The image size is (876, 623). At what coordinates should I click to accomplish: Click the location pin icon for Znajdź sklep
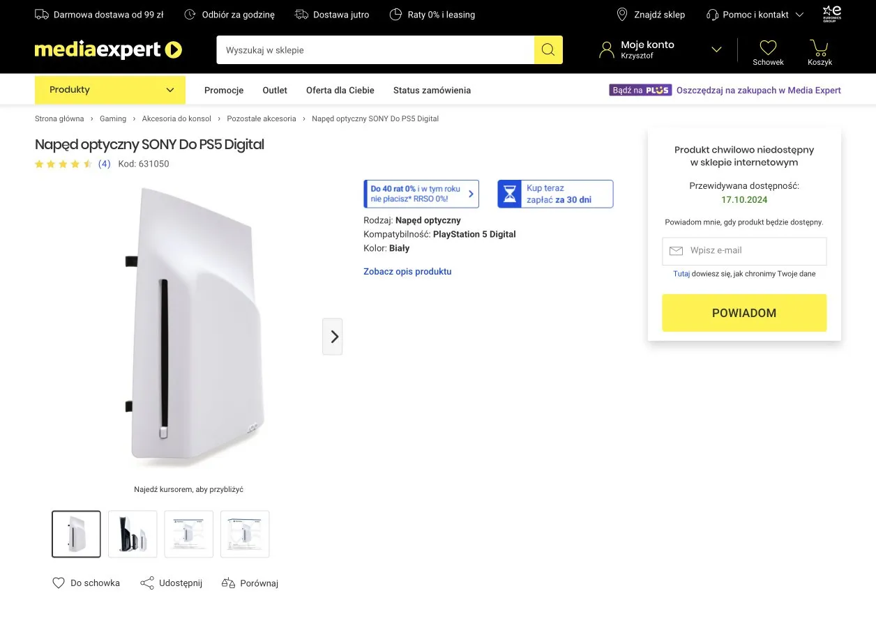[x=621, y=14]
